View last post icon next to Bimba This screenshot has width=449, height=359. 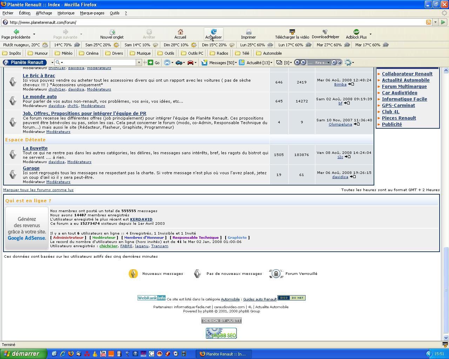[351, 84]
